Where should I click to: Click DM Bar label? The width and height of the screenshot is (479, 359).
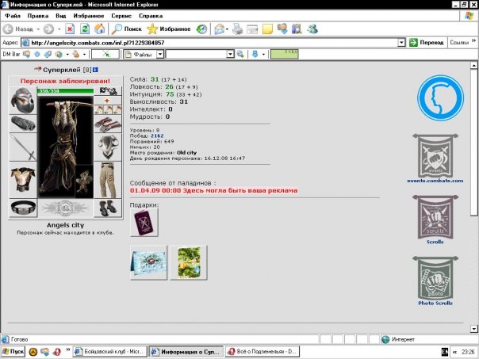11,54
